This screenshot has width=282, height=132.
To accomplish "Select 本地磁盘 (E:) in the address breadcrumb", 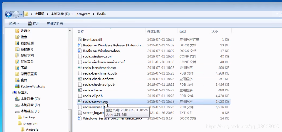I will pos(60,14).
